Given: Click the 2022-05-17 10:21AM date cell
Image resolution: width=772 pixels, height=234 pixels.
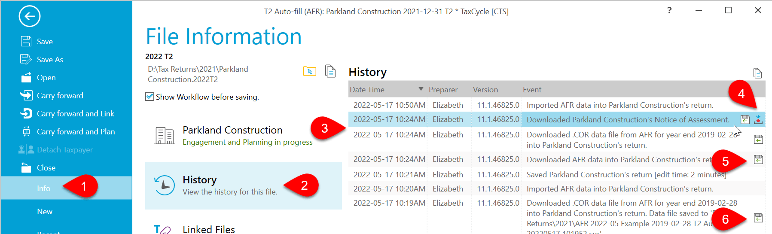Looking at the screenshot, I should point(389,175).
